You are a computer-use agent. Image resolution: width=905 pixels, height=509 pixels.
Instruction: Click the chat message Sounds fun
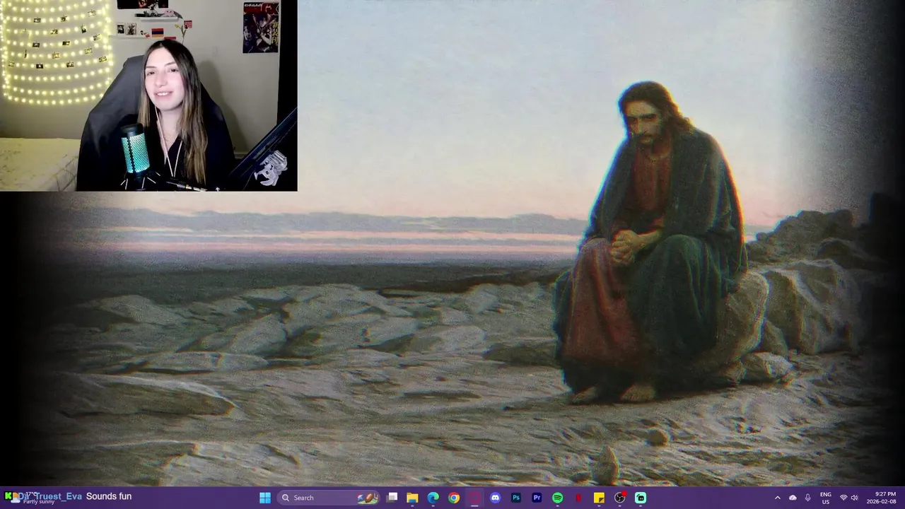[x=109, y=496]
